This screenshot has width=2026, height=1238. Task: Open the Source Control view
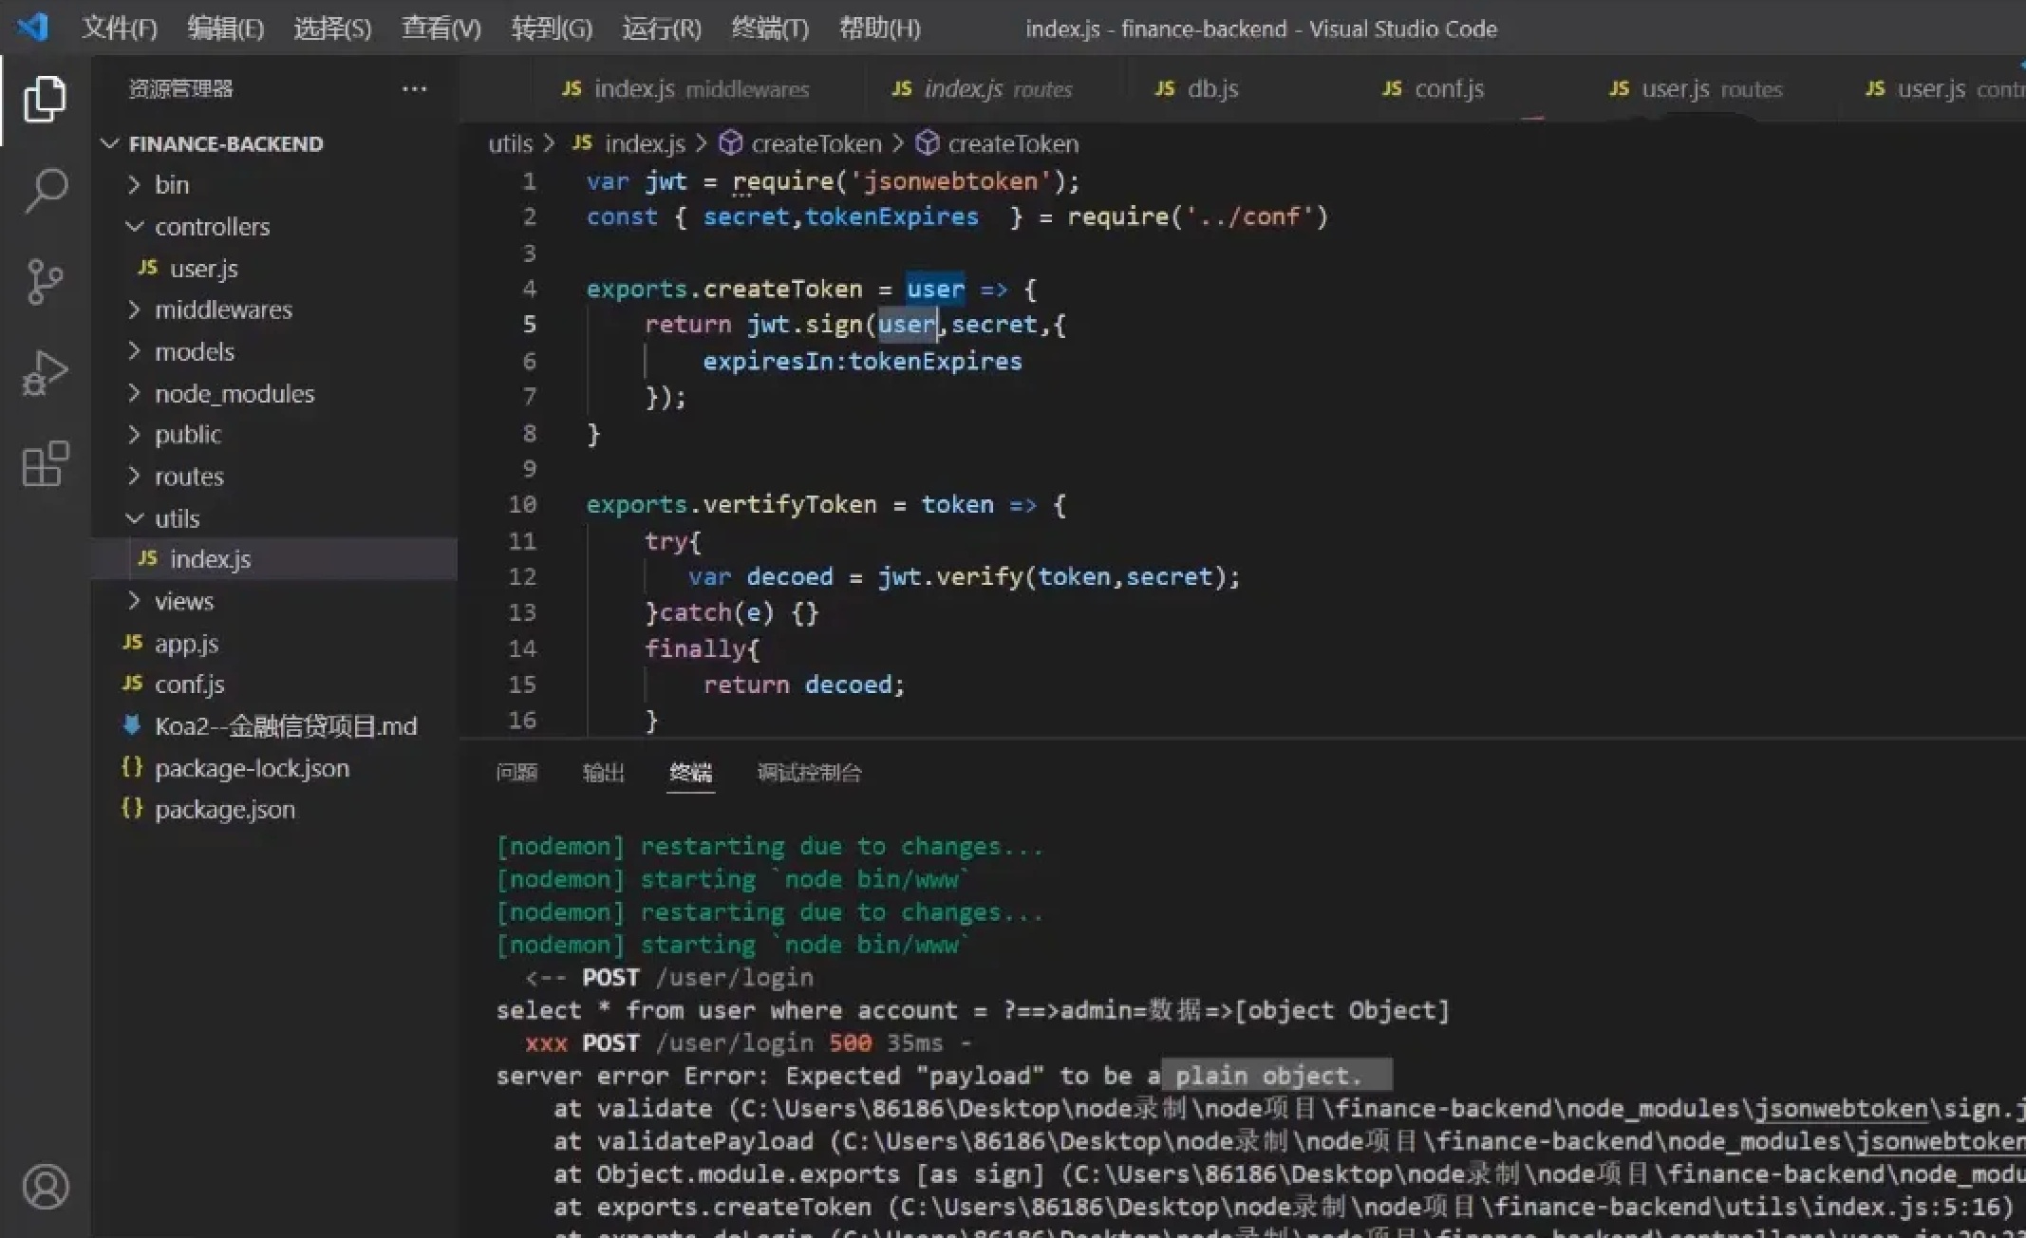coord(45,281)
